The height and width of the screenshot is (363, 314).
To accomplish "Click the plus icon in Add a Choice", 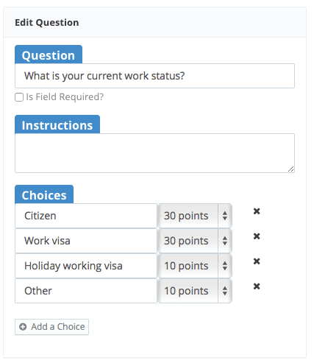I will 23,327.
